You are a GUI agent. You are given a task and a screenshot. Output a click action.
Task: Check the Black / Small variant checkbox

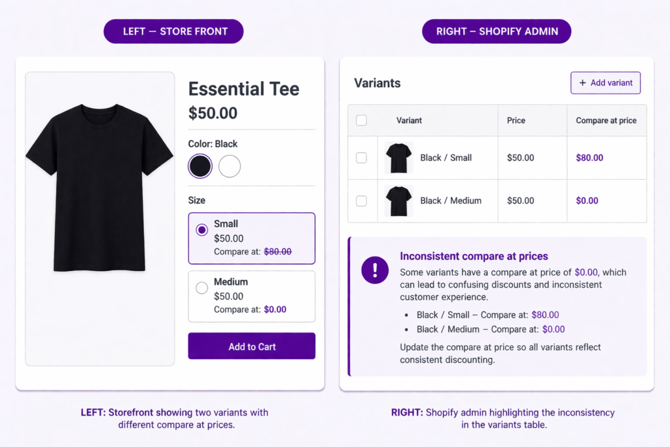coord(362,157)
